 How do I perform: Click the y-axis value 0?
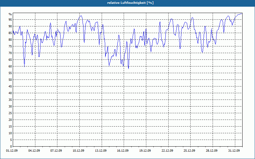[11, 147]
